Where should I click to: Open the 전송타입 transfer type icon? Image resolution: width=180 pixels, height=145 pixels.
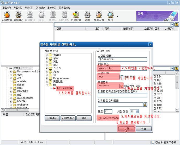tap(76, 16)
